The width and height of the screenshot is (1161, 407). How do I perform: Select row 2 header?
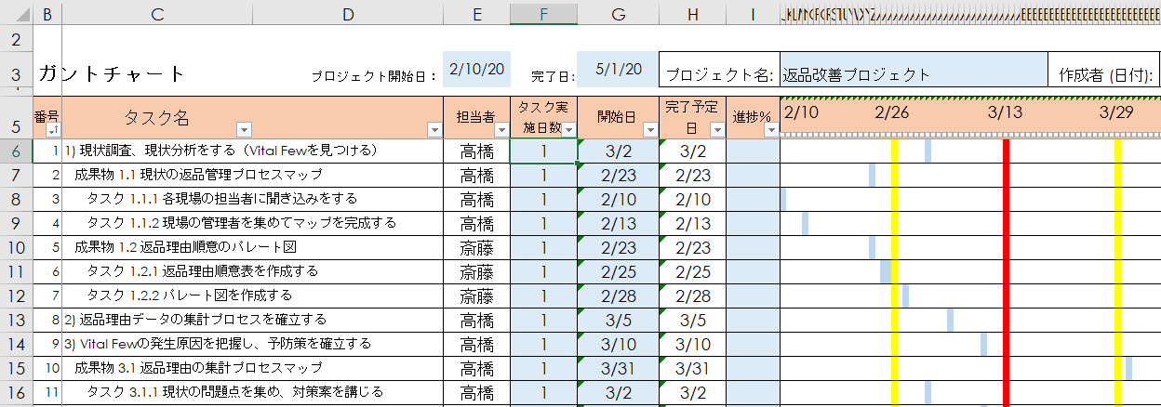16,40
